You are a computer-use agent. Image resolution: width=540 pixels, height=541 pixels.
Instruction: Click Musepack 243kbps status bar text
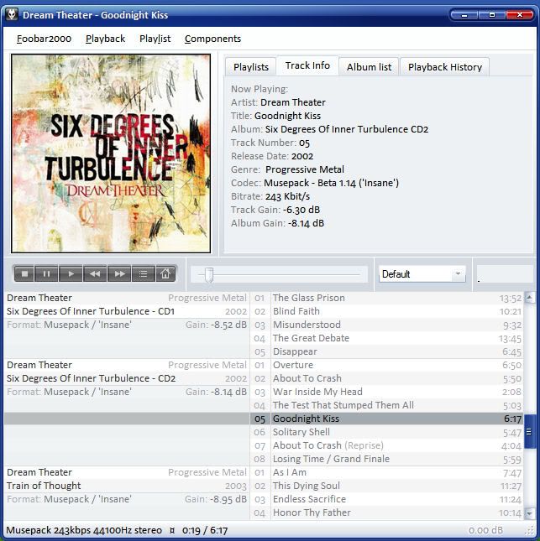click(x=84, y=530)
